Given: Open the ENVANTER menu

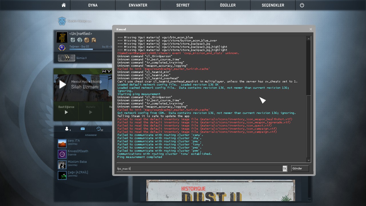Looking at the screenshot, I should click(138, 5).
